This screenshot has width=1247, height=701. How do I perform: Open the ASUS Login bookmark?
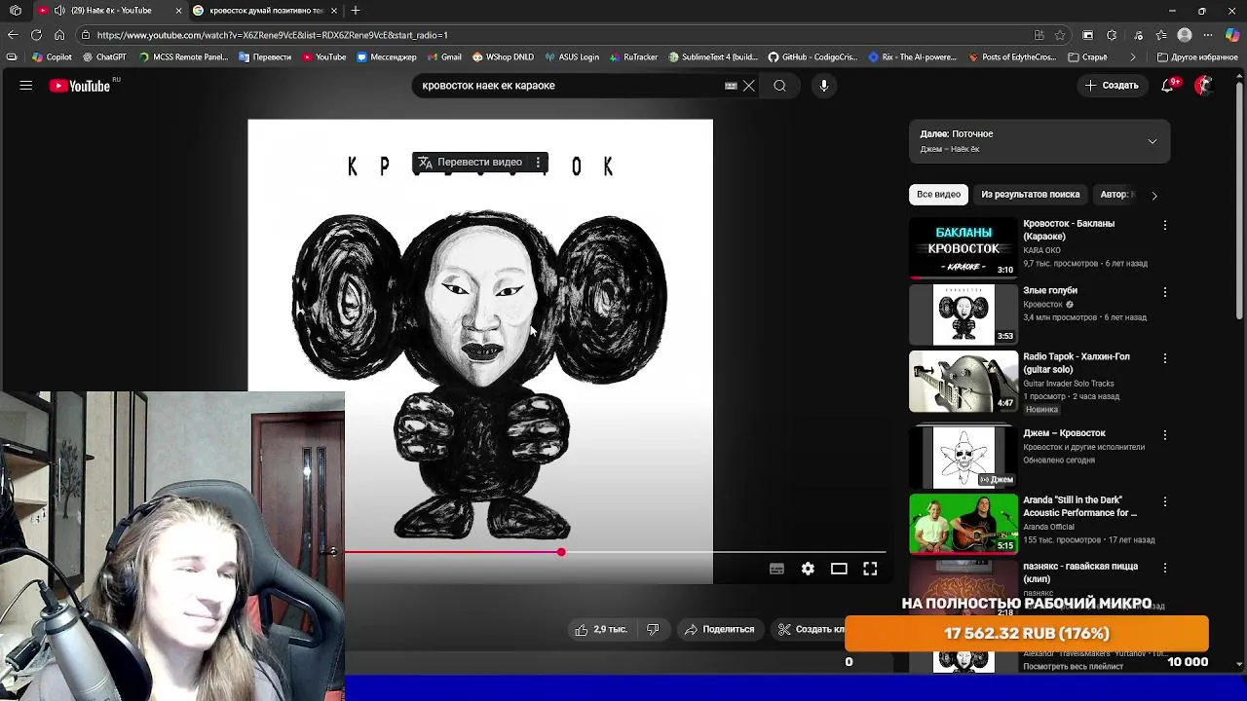[x=572, y=57]
